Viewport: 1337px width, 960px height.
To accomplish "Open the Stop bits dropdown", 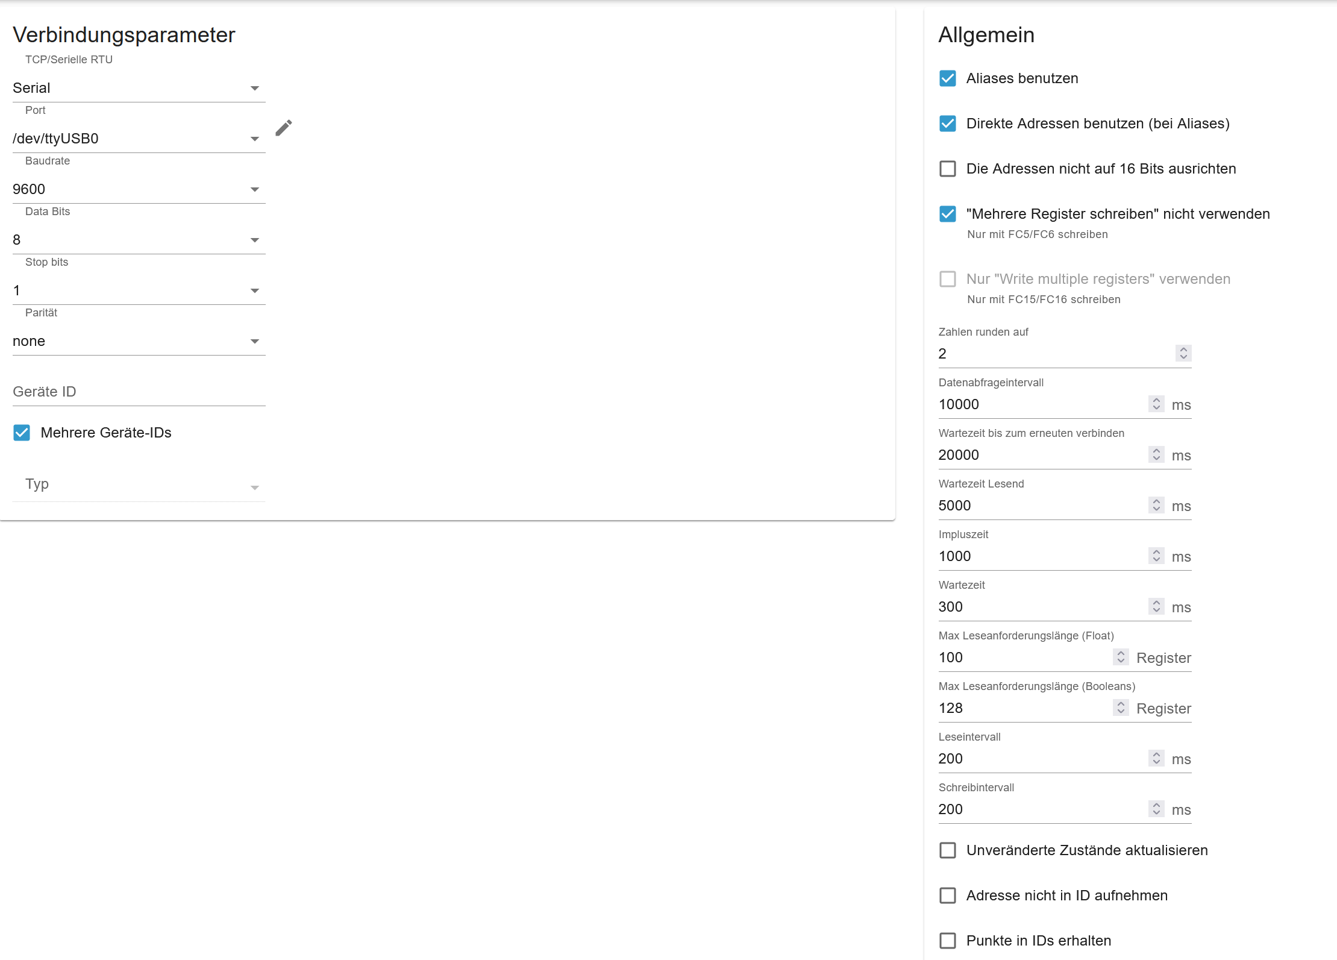I will pyautogui.click(x=139, y=290).
